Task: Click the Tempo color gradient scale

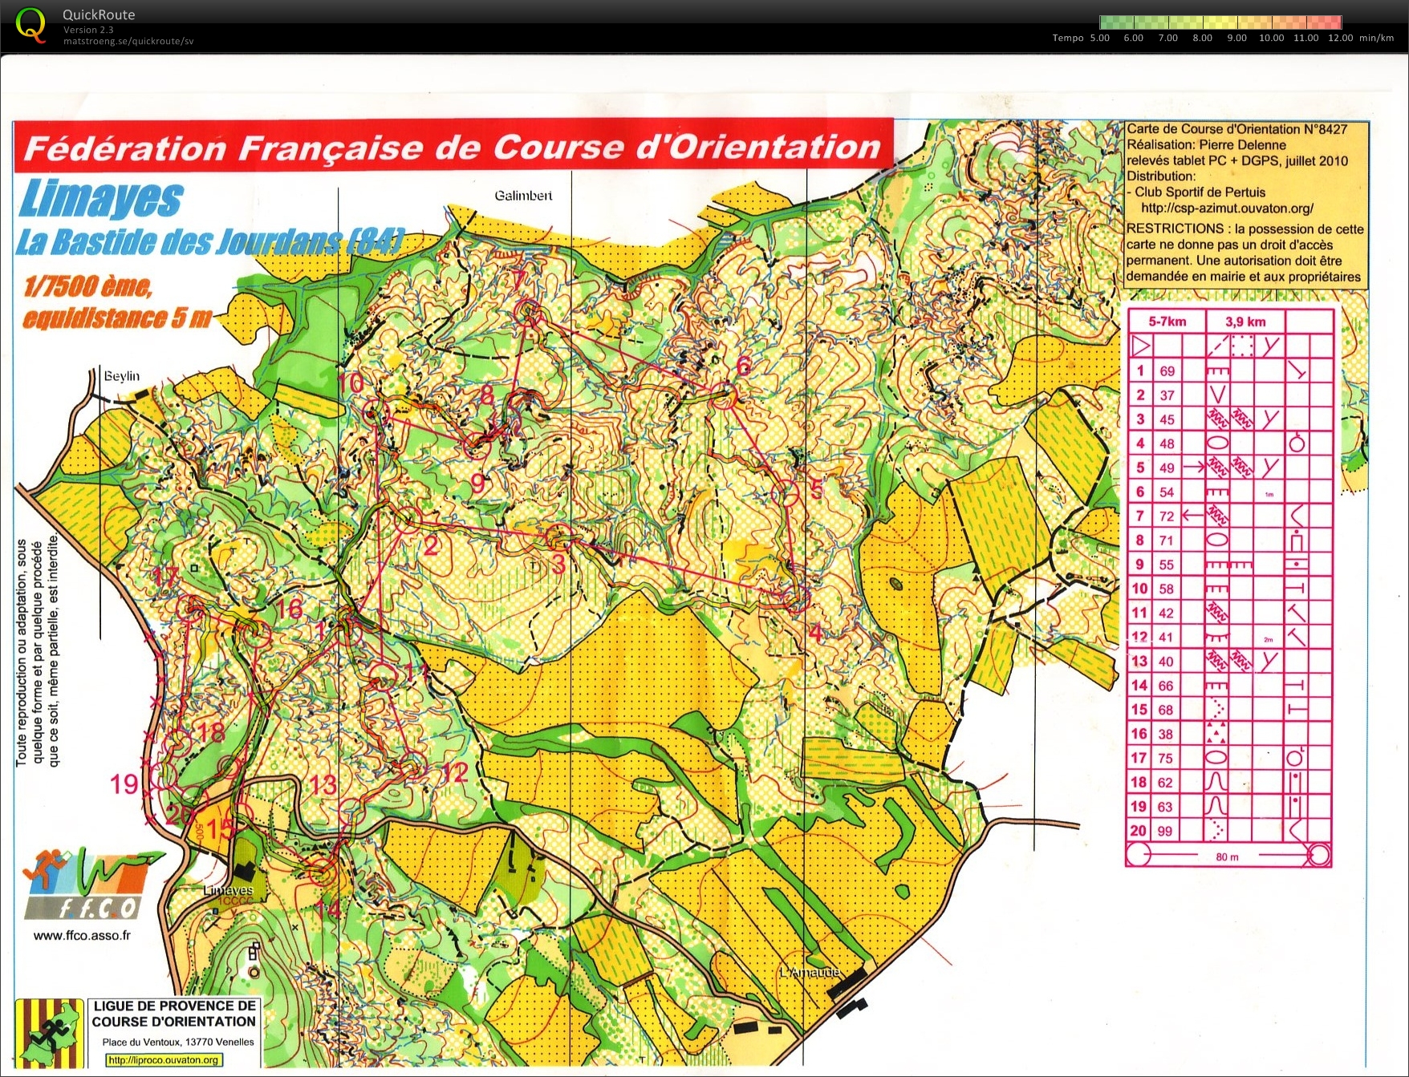Action: [x=1220, y=22]
